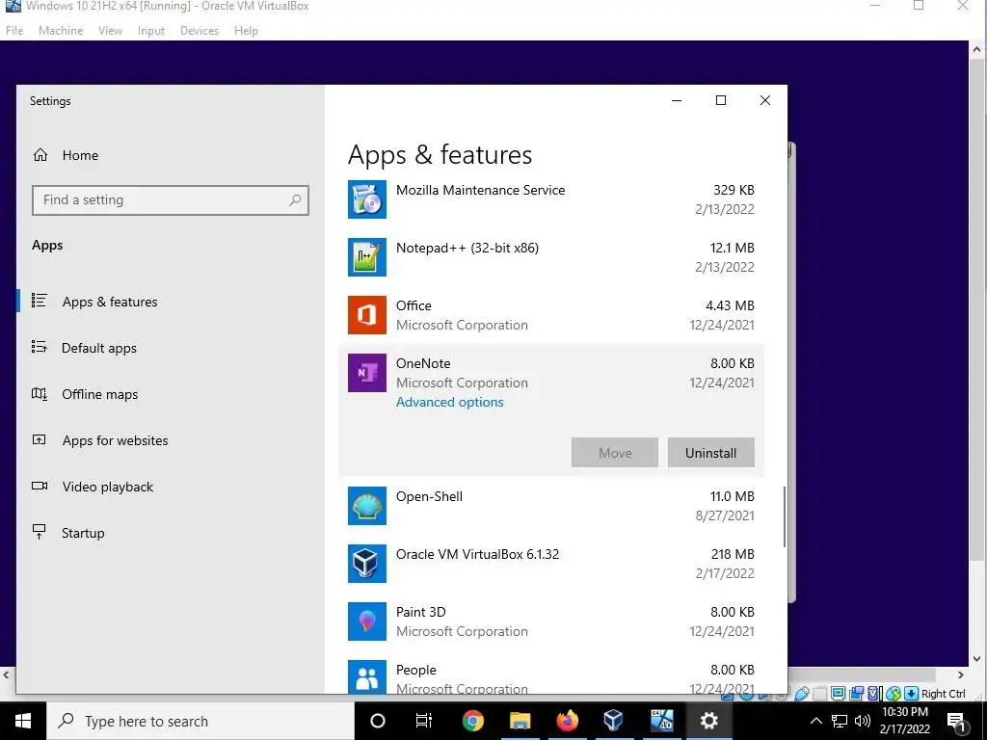Viewport: 987px width, 740px height.
Task: Click the purple OneNote app icon
Action: 367,373
